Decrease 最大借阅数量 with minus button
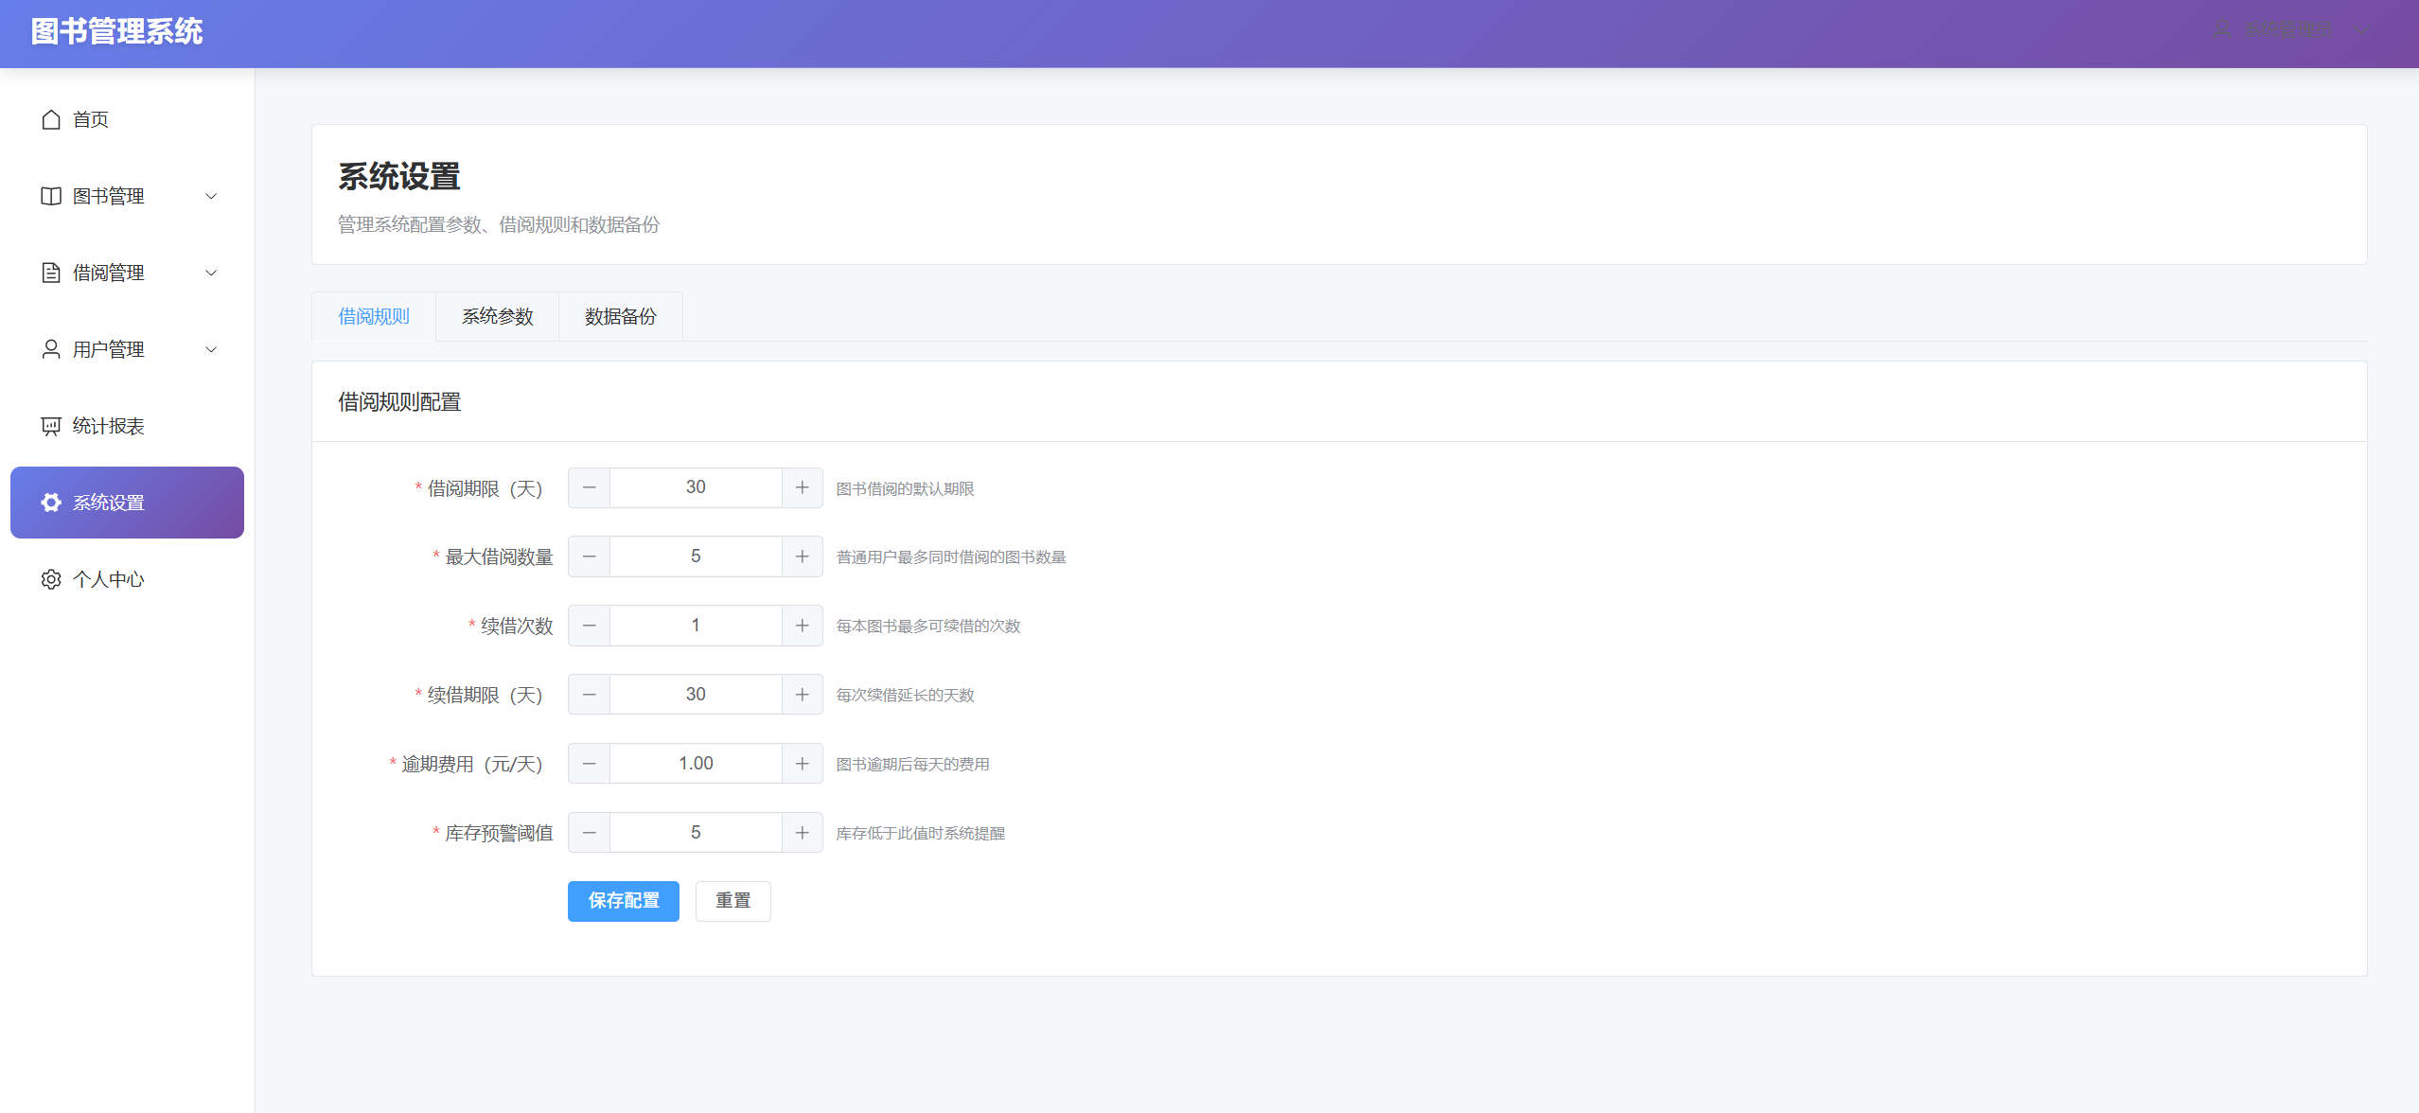 pos(590,556)
